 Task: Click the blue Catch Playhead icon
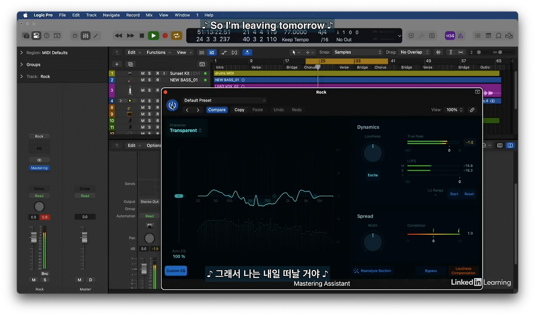(x=247, y=52)
